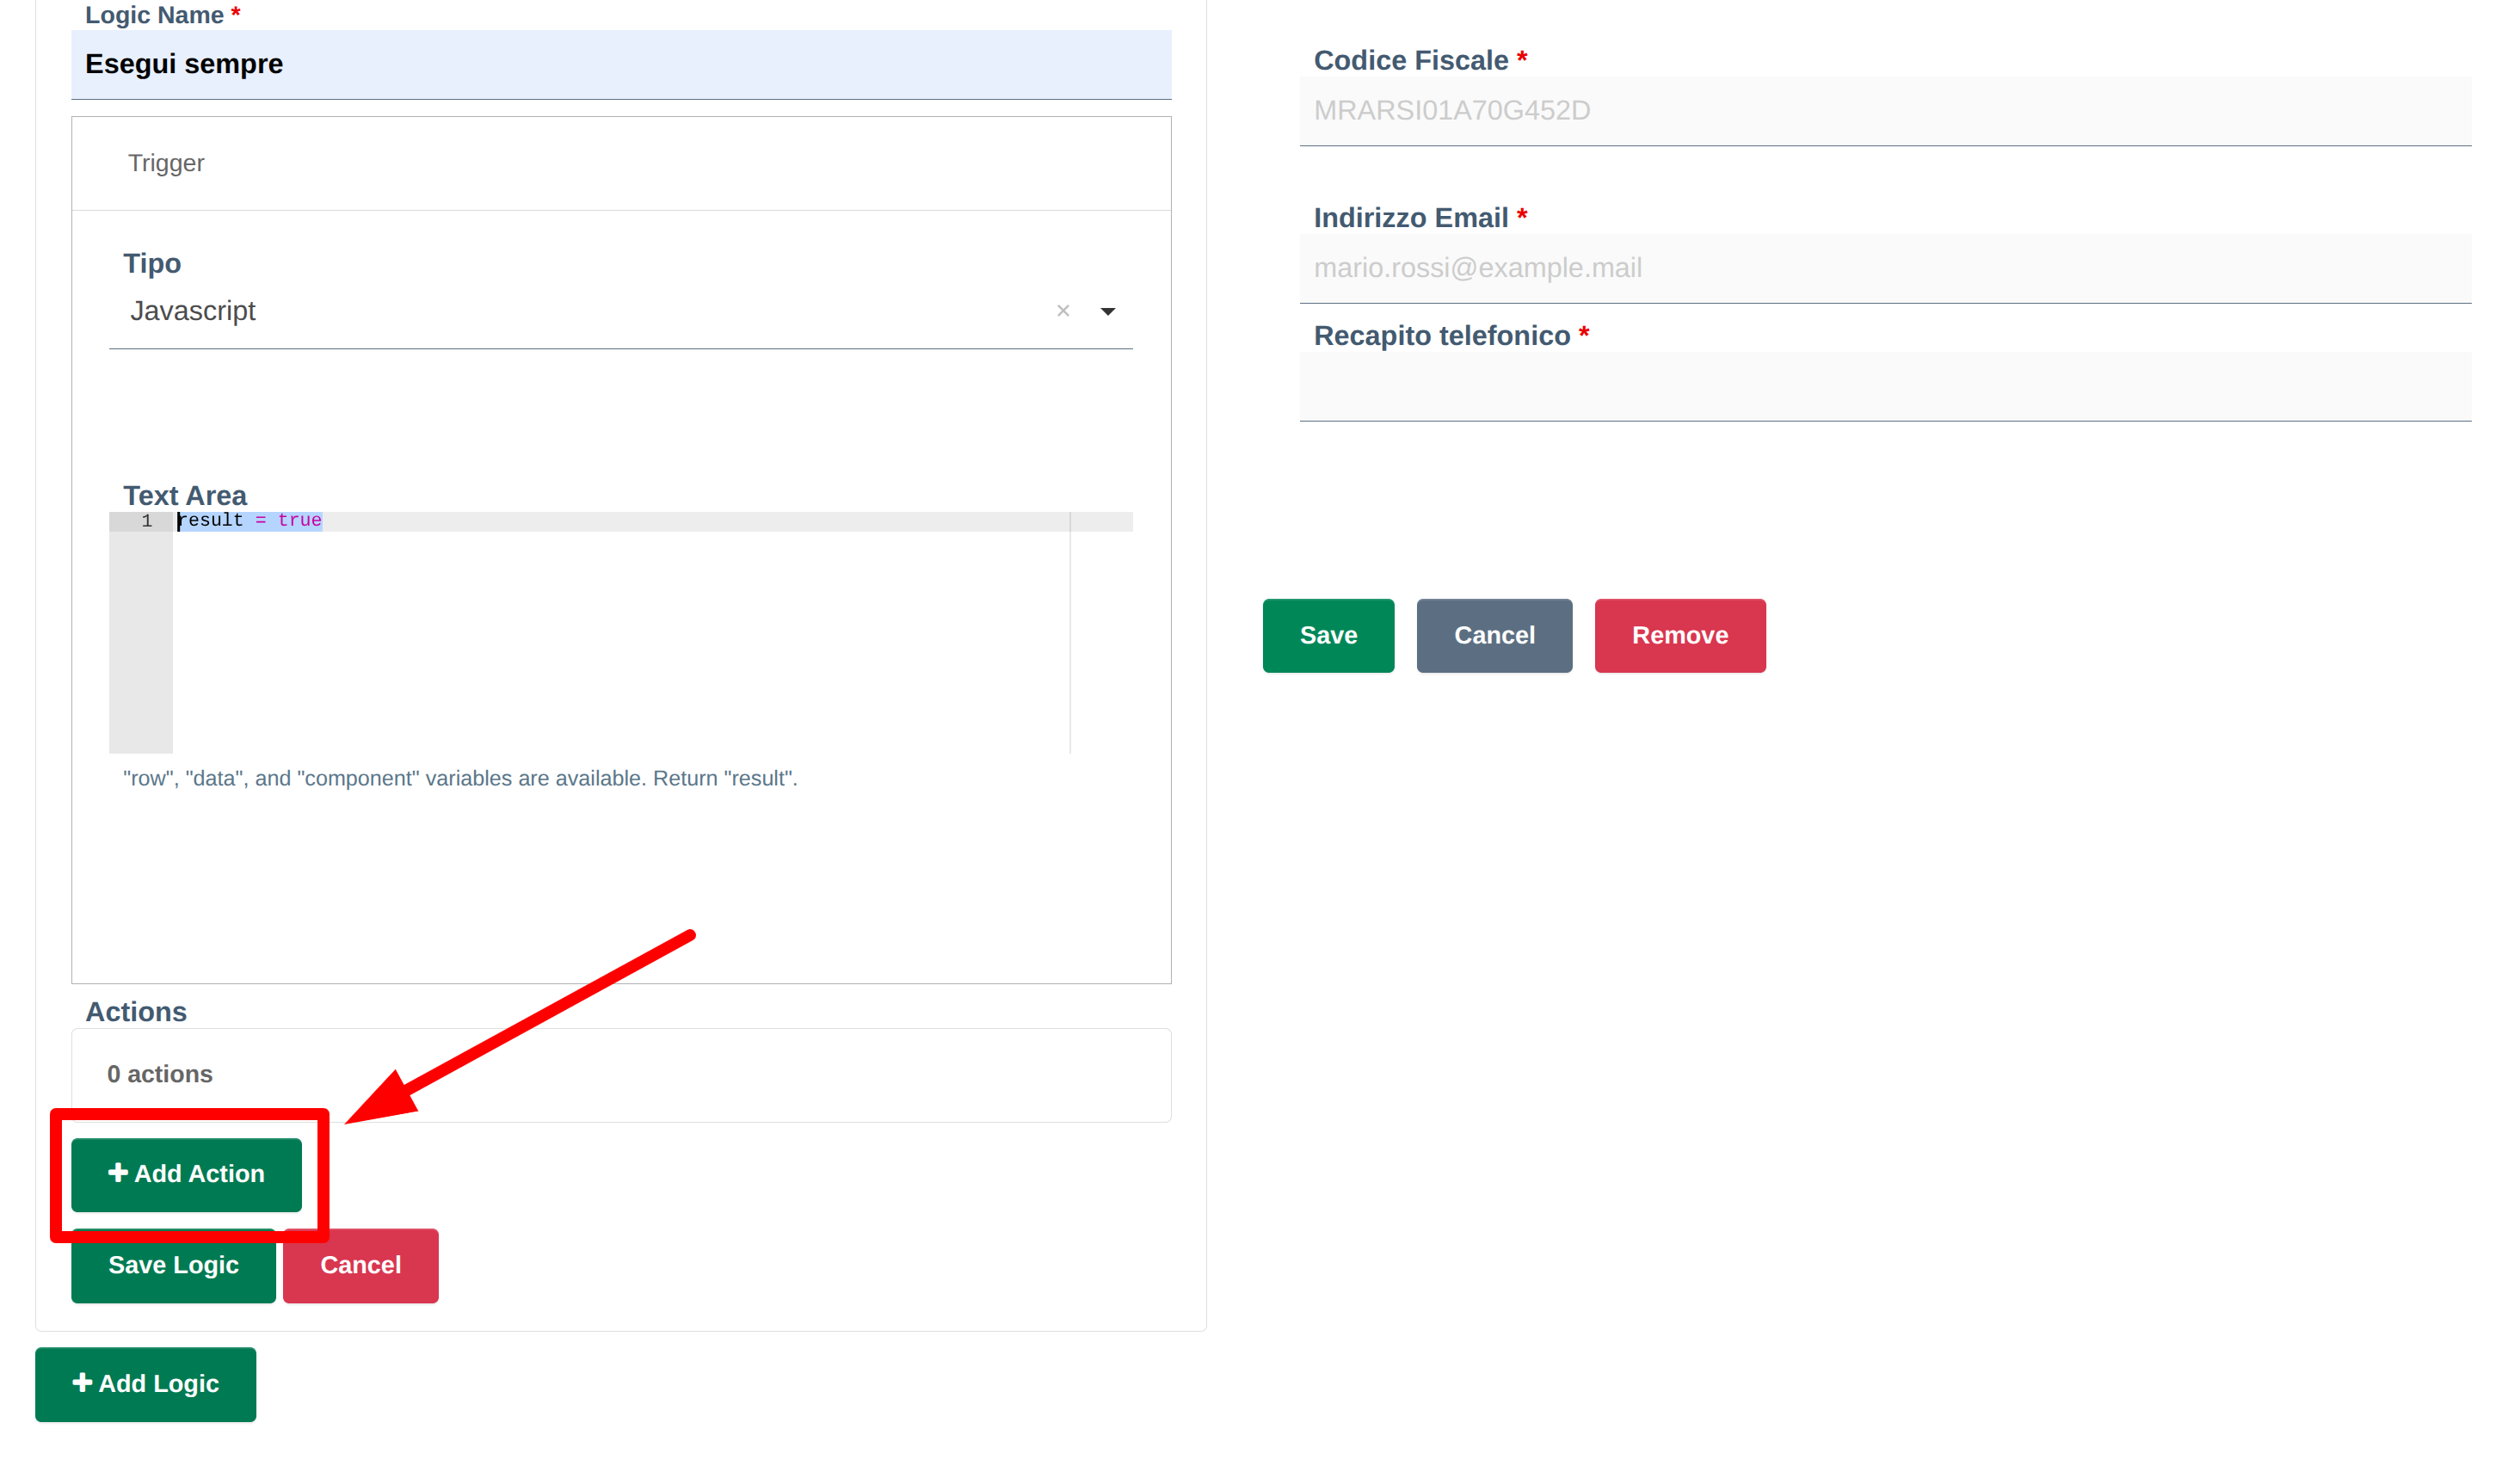Click the empty code editor area
The image size is (2520, 1472).
(x=620, y=640)
